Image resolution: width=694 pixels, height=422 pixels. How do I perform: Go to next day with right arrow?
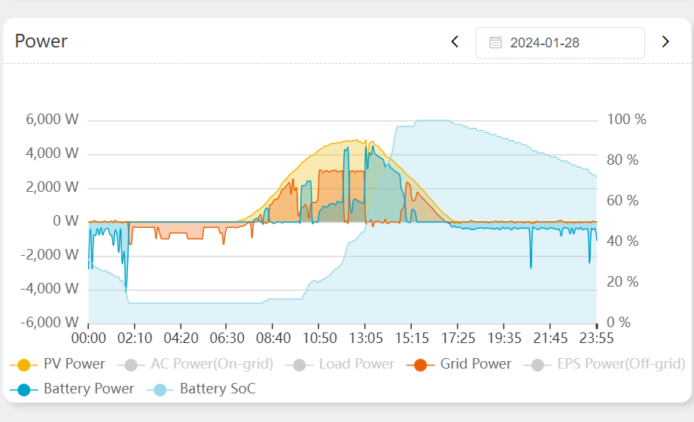(665, 42)
